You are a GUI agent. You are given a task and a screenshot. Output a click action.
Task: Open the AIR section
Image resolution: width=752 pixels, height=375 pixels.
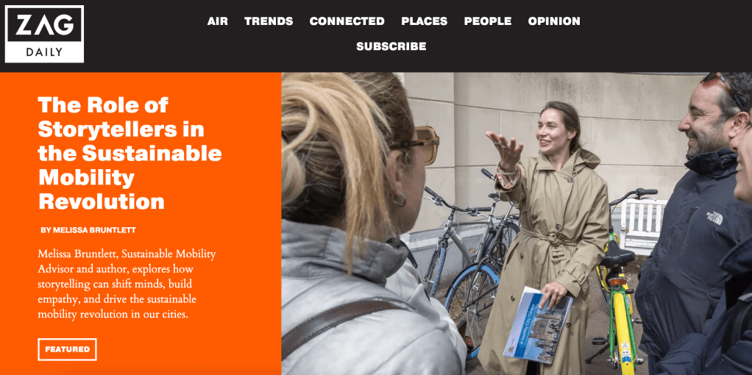[x=217, y=21]
